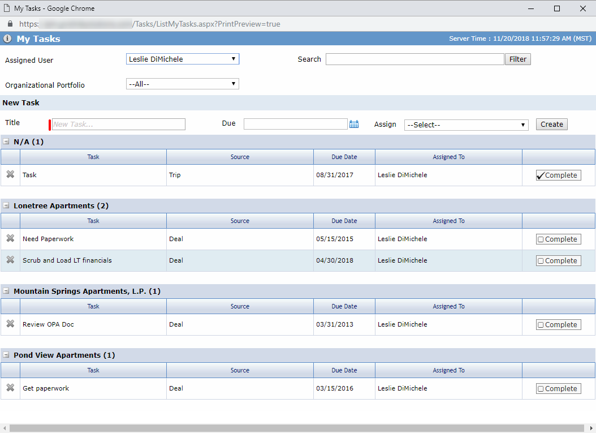Click Assigned To header in Mountain Springs table

tap(448, 306)
